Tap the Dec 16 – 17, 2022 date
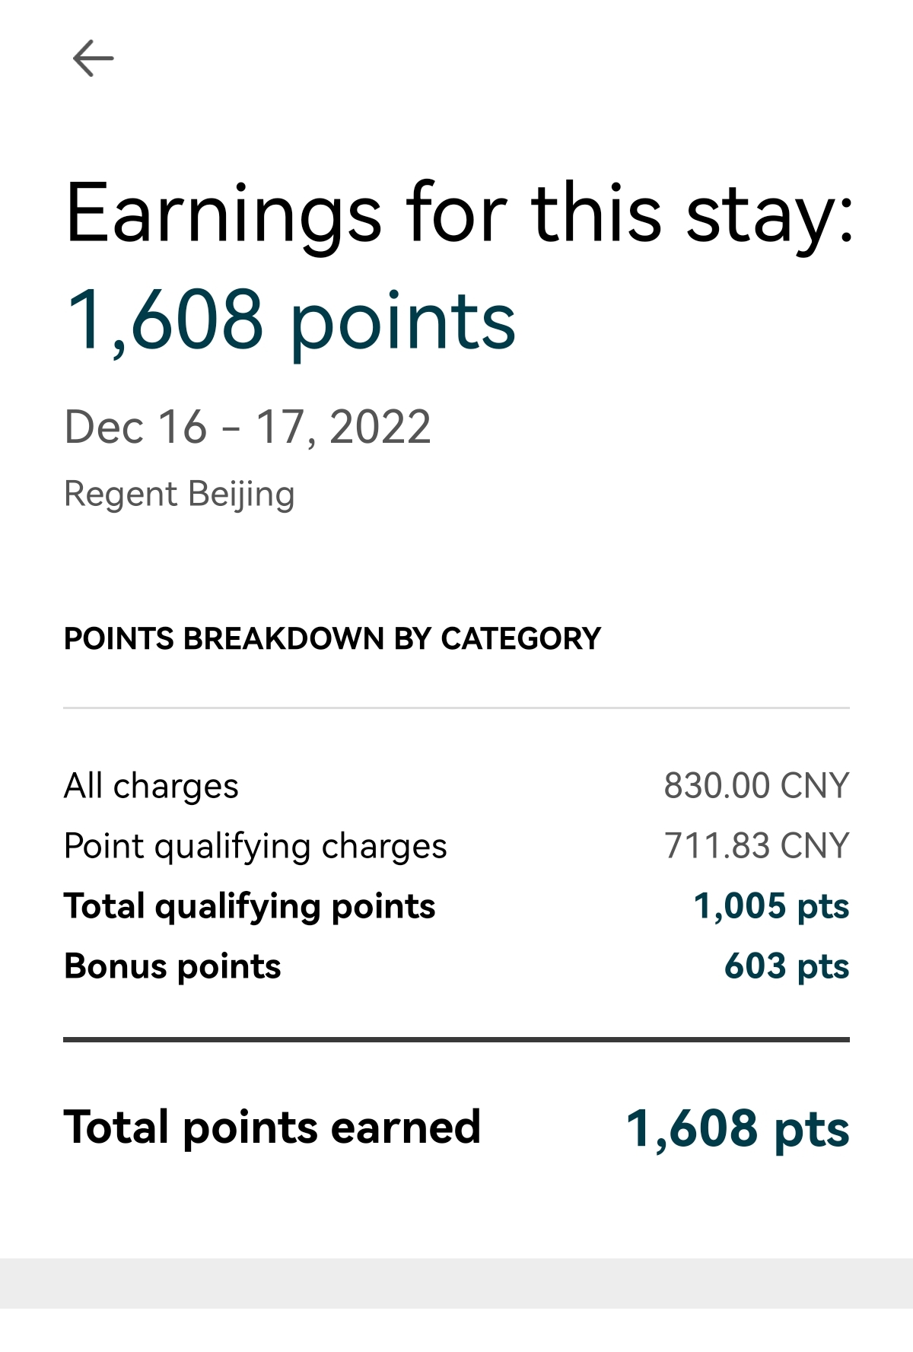The width and height of the screenshot is (913, 1352). (x=247, y=427)
